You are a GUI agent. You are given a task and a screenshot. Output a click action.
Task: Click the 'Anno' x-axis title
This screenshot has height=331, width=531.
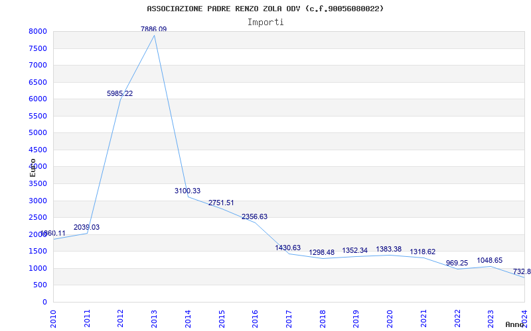514,324
